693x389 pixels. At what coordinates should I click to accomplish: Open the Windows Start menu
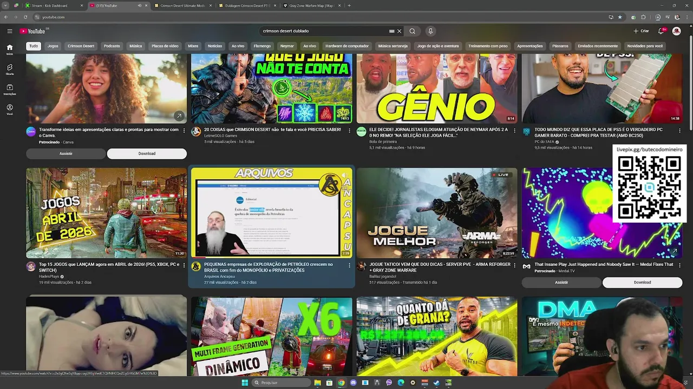tap(245, 383)
